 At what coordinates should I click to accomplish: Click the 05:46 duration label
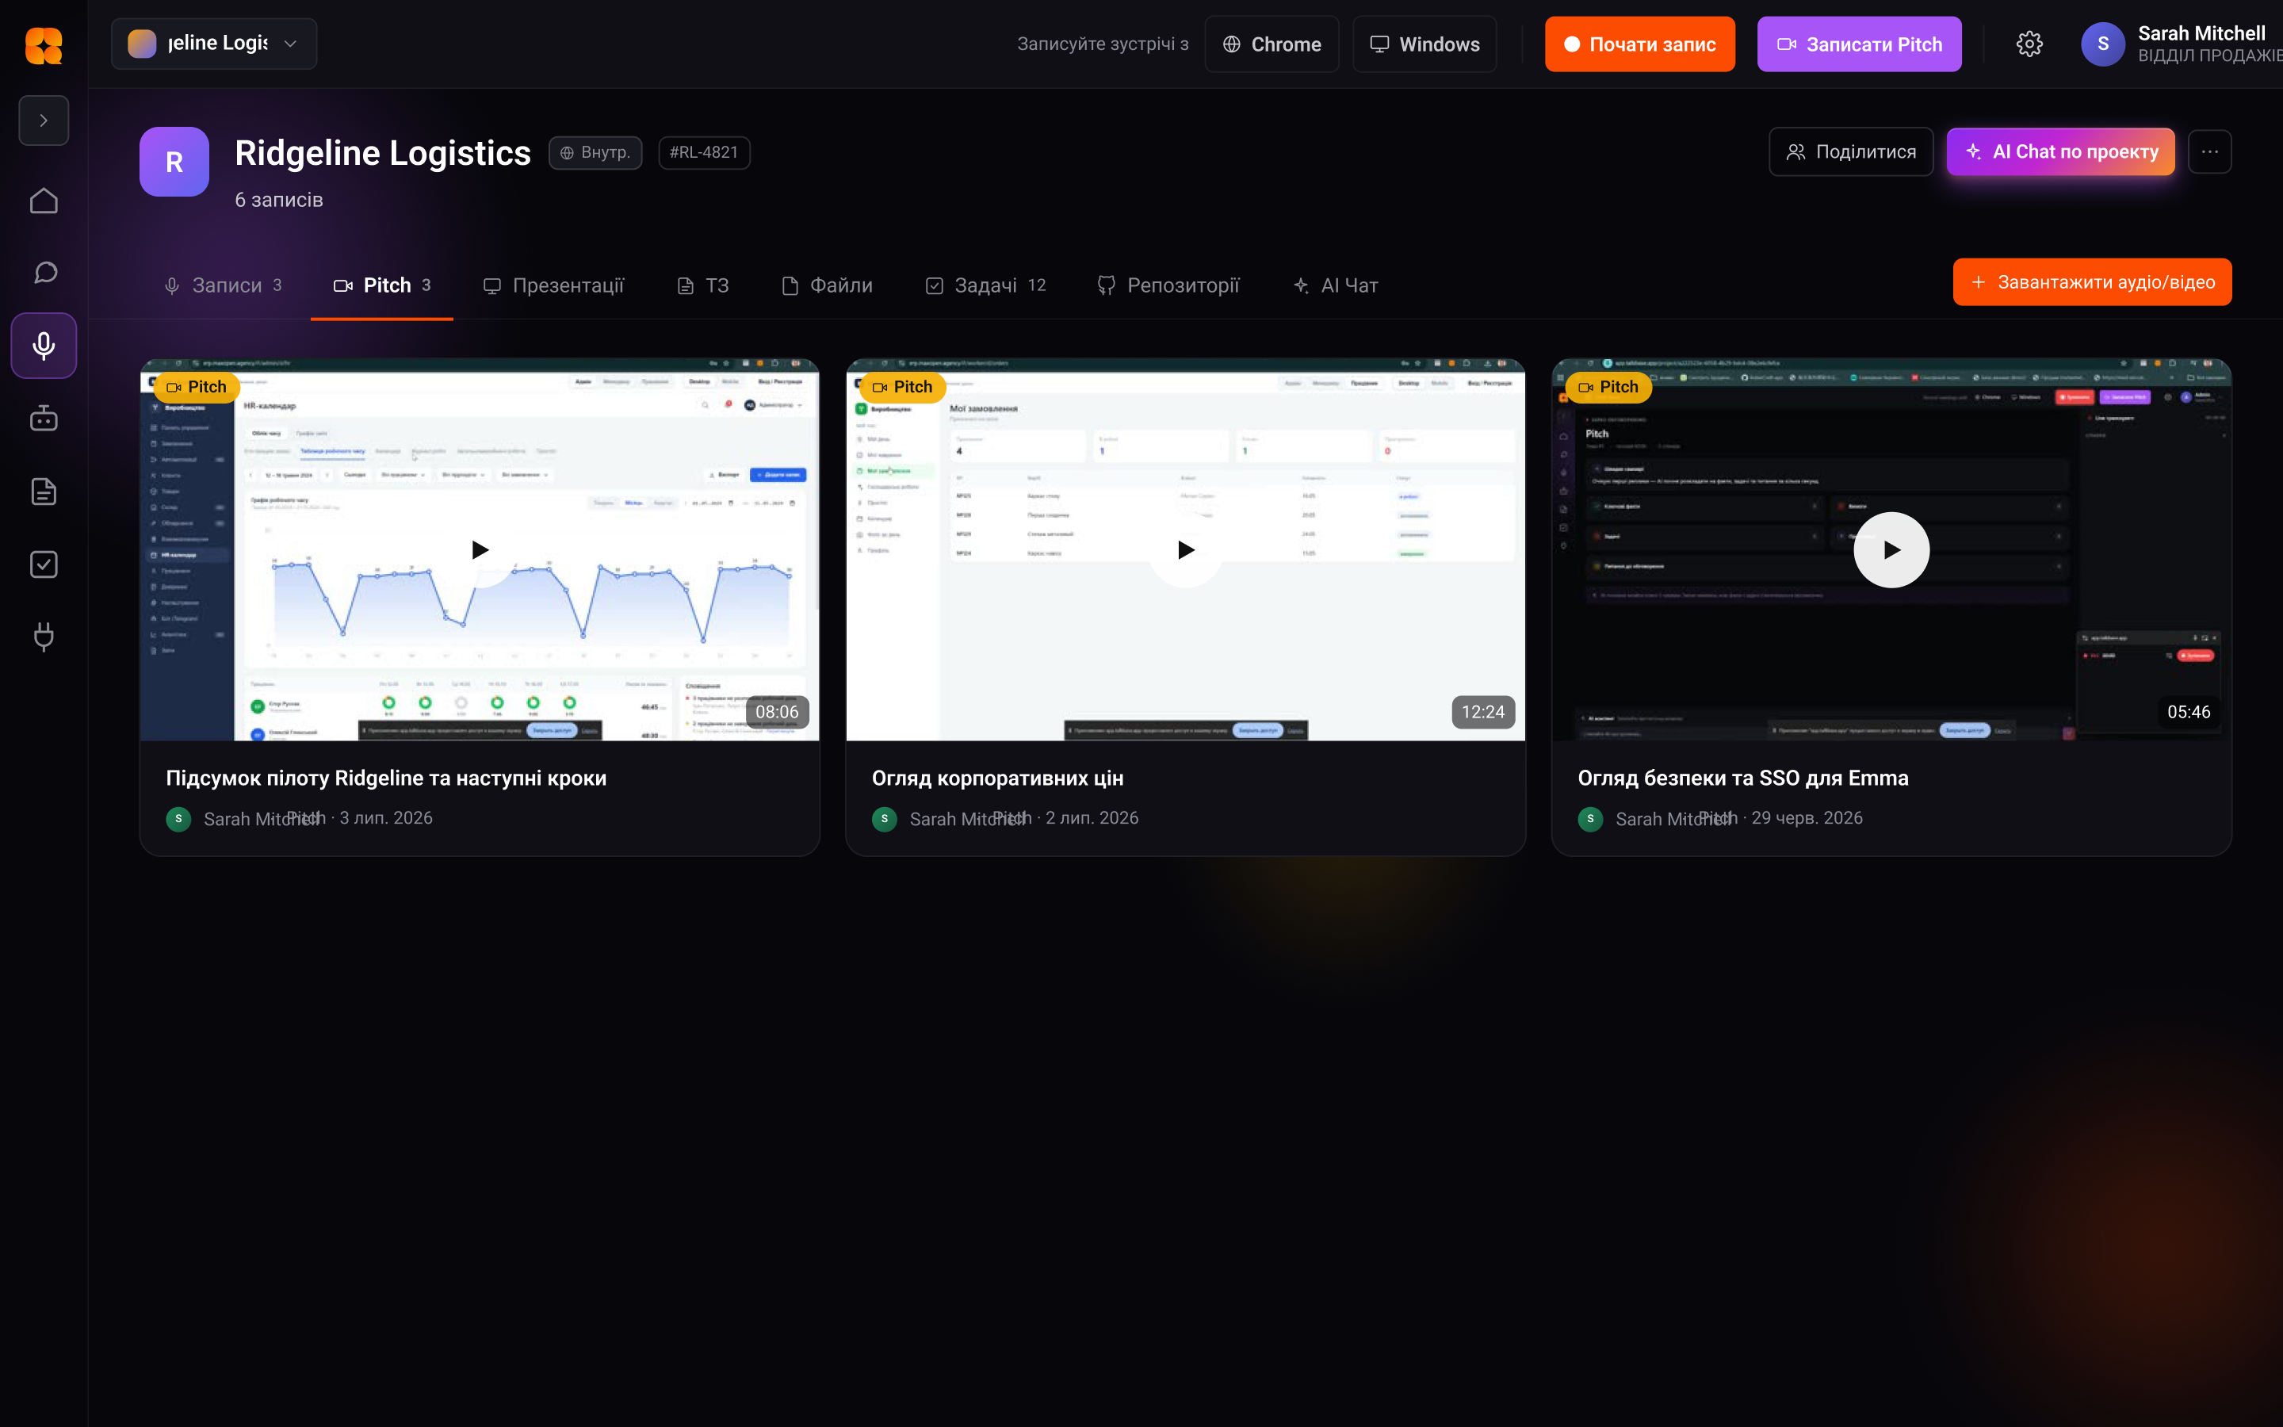2188,713
